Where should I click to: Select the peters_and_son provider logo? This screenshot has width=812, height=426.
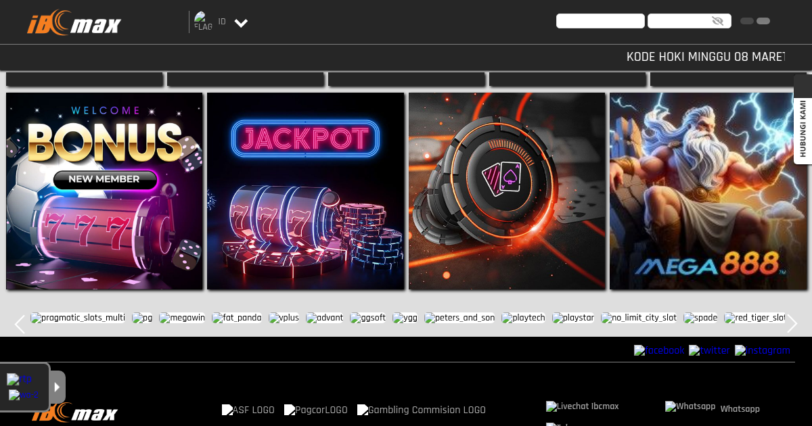click(x=459, y=318)
